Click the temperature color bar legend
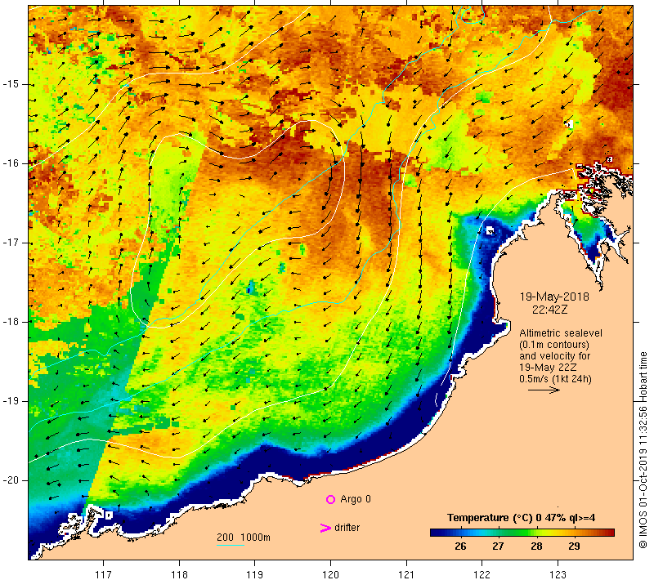Image resolution: width=654 pixels, height=580 pixels. point(522,533)
